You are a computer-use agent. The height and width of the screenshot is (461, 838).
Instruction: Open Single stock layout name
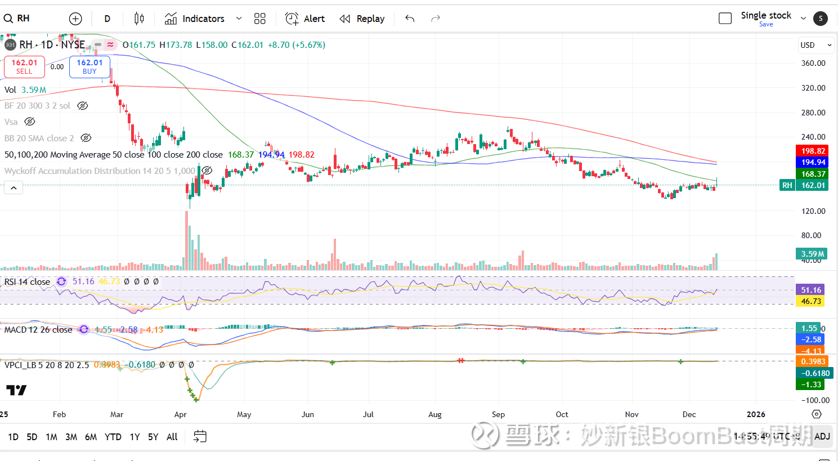click(766, 15)
